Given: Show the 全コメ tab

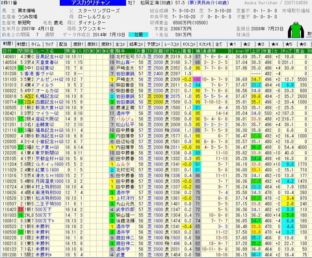Looking at the screenshot, I should 120,44.
